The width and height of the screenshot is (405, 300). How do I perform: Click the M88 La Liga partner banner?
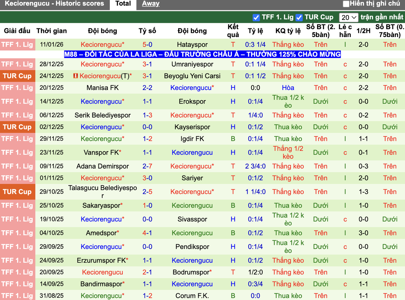tap(202, 54)
